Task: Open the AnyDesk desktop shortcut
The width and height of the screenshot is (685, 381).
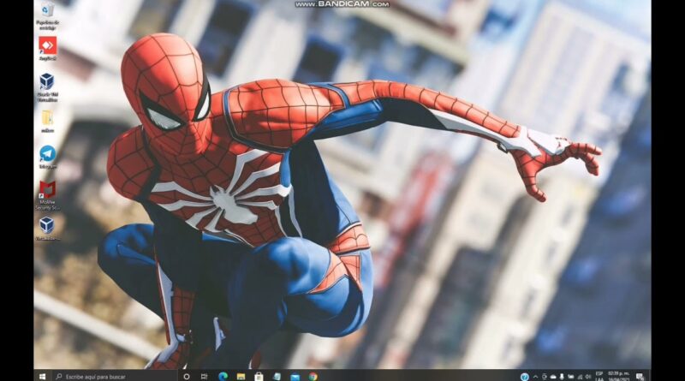Action: coord(47,49)
